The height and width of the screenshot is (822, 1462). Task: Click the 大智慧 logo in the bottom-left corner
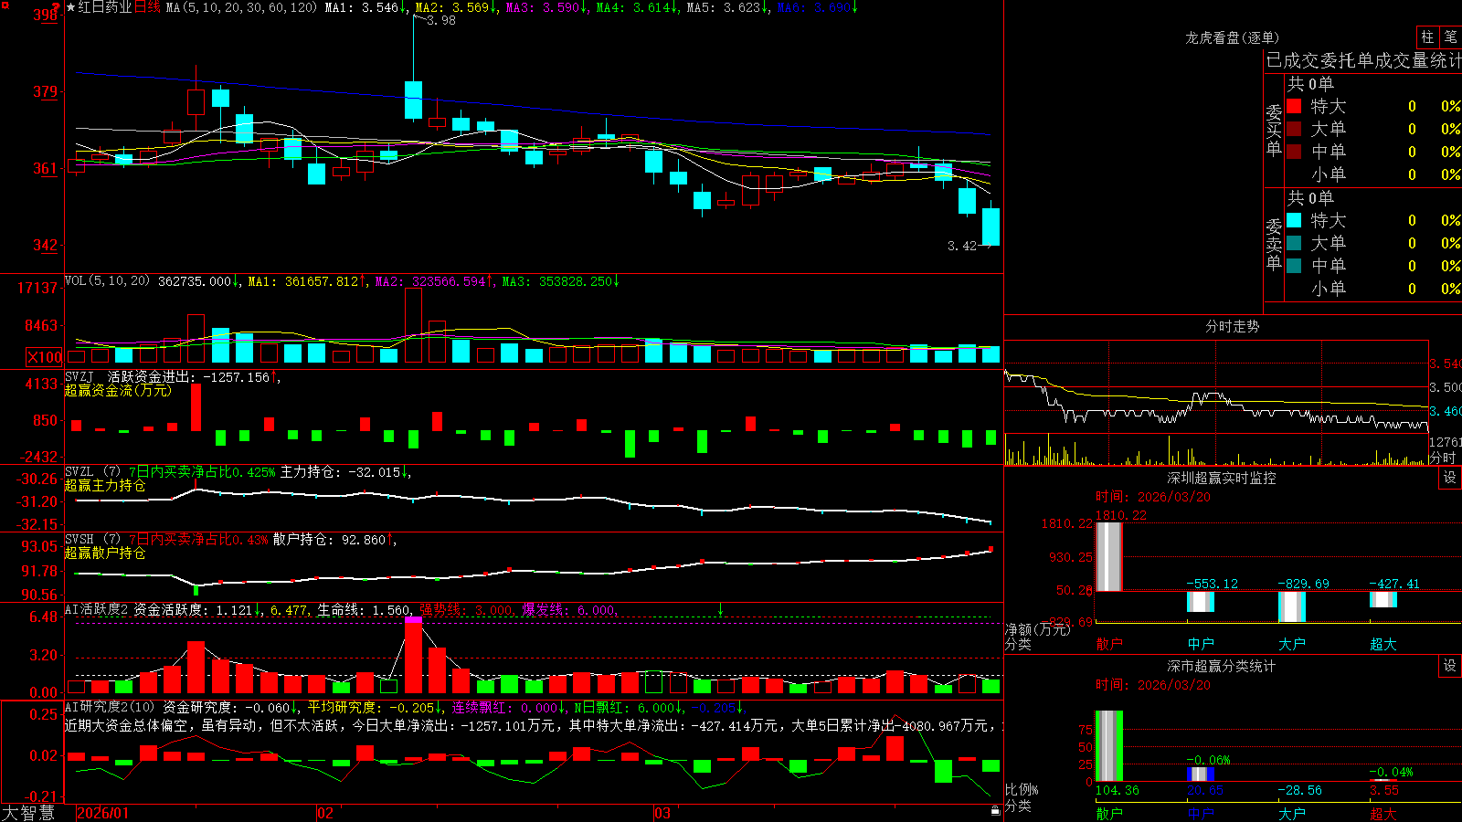click(x=27, y=812)
